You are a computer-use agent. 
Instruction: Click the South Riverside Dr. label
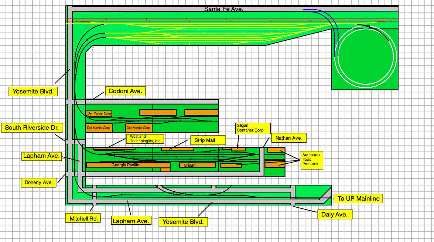[x=32, y=128]
